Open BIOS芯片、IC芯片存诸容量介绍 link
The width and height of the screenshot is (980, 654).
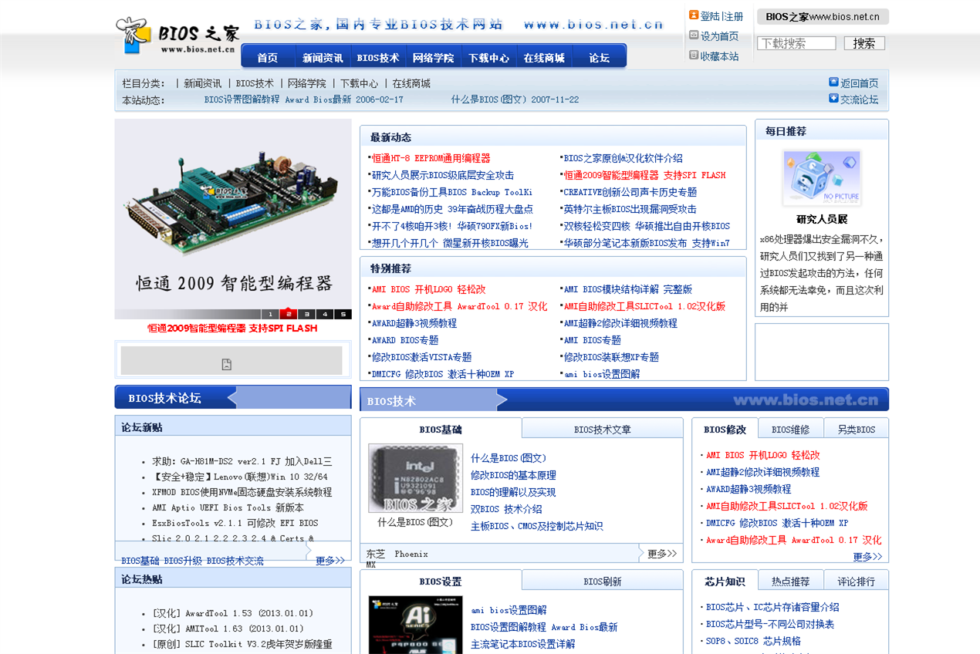tap(772, 607)
